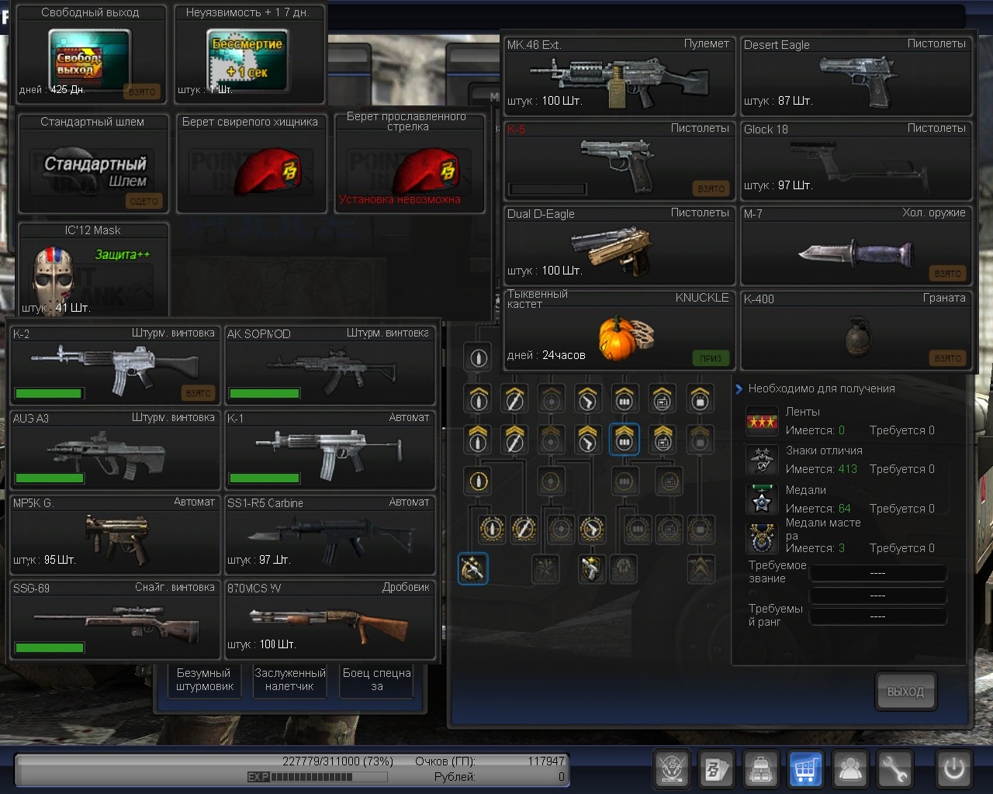Click the Требуемое звание value field

coord(877,573)
